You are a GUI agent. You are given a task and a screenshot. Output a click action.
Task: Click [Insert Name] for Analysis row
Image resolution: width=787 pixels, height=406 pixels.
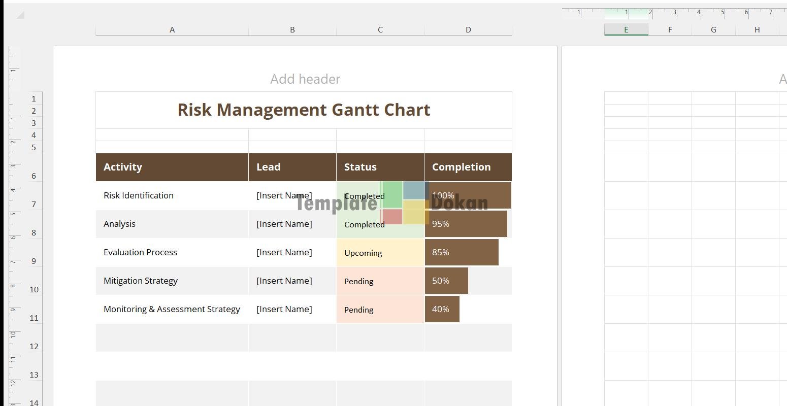click(x=284, y=224)
